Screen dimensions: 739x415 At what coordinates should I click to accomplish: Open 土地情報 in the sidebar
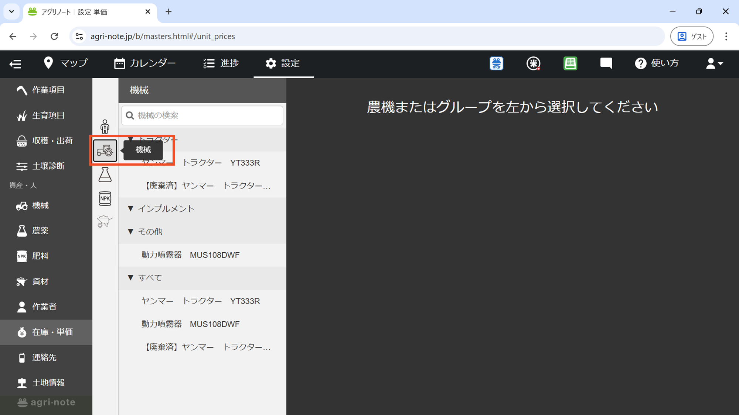point(46,383)
